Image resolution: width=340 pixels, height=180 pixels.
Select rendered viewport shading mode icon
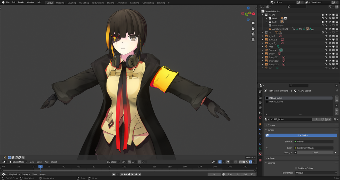250,162
